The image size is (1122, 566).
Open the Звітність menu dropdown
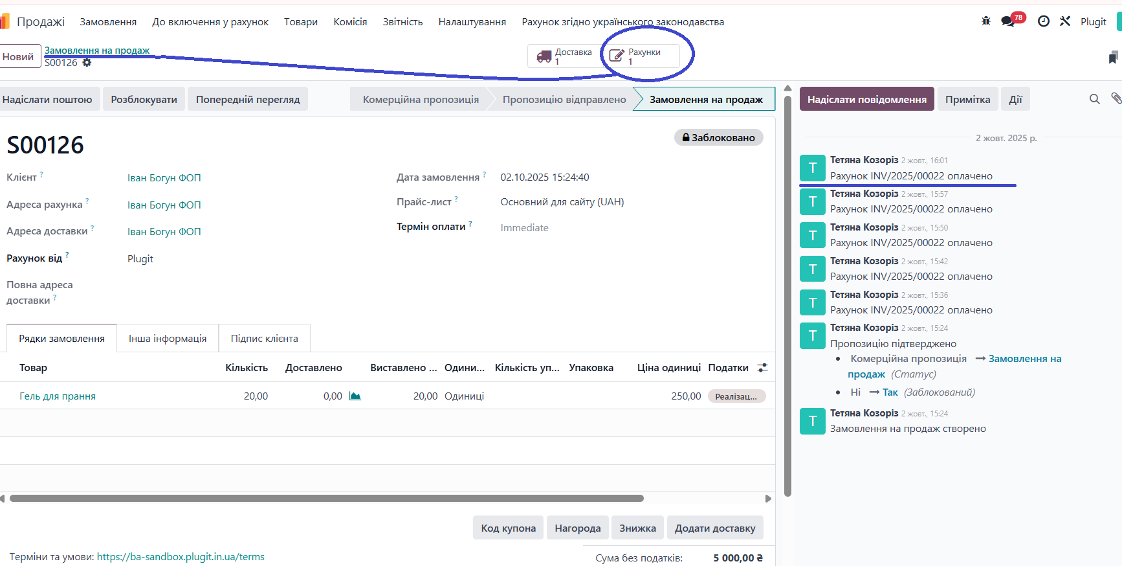tap(402, 22)
